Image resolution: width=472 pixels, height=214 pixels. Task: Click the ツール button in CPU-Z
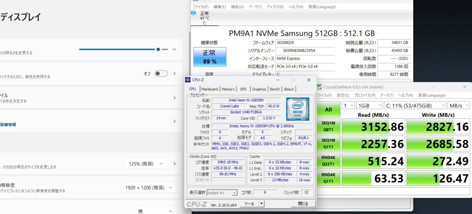(249, 204)
